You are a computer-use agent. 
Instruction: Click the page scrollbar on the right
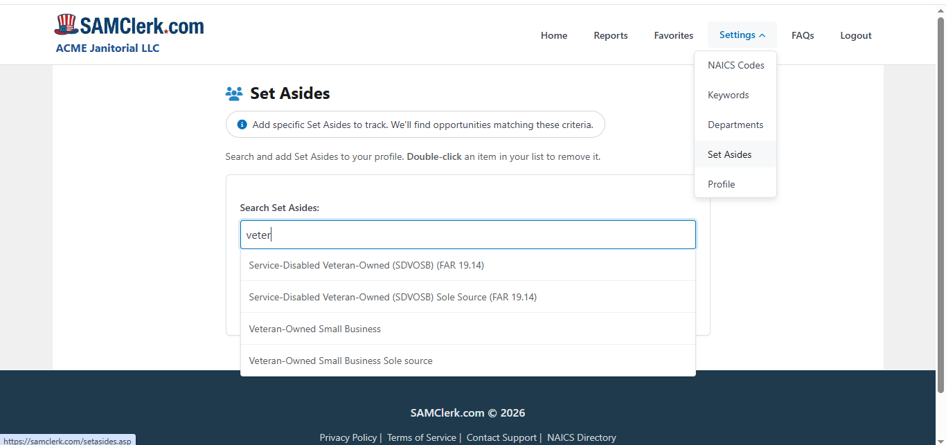941,208
